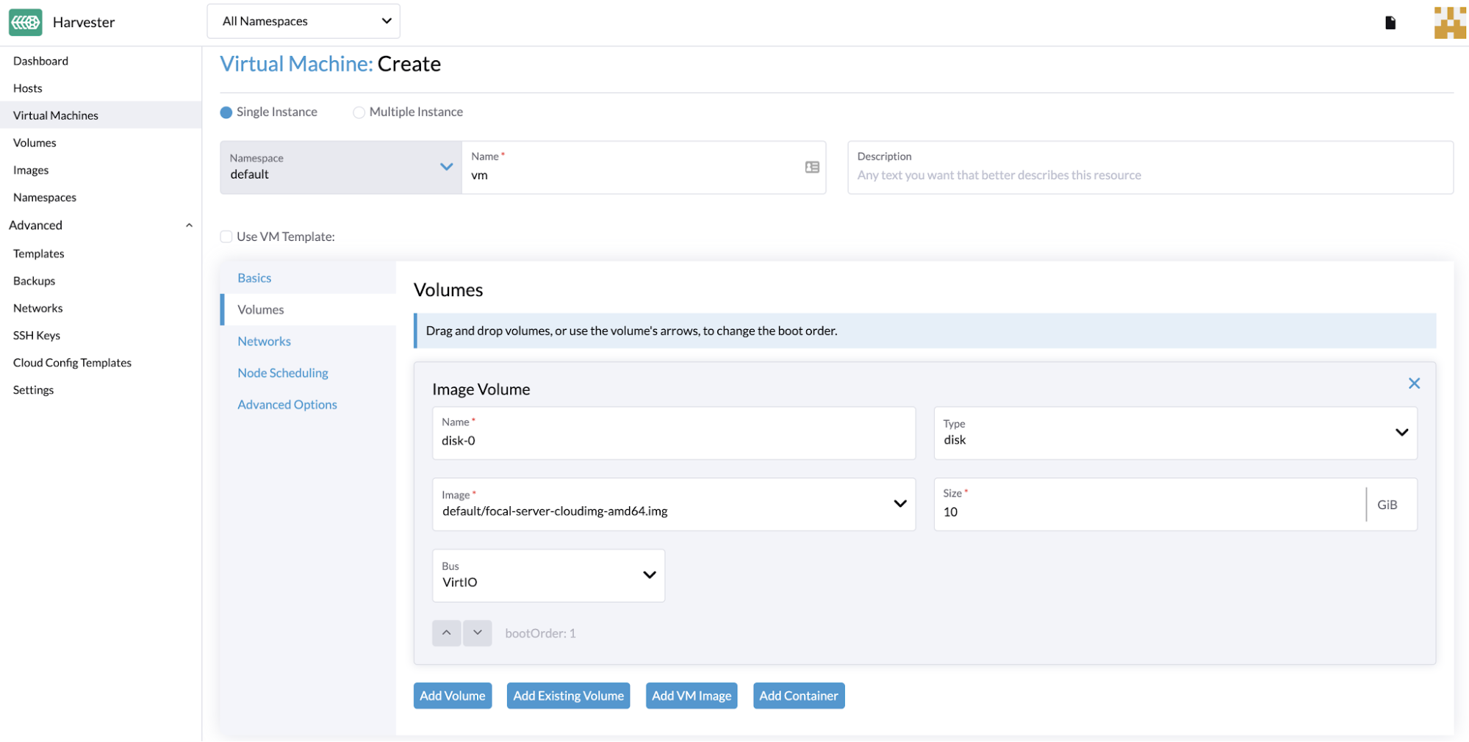Collapse the Advanced sidebar section
The image size is (1469, 742).
(x=189, y=226)
